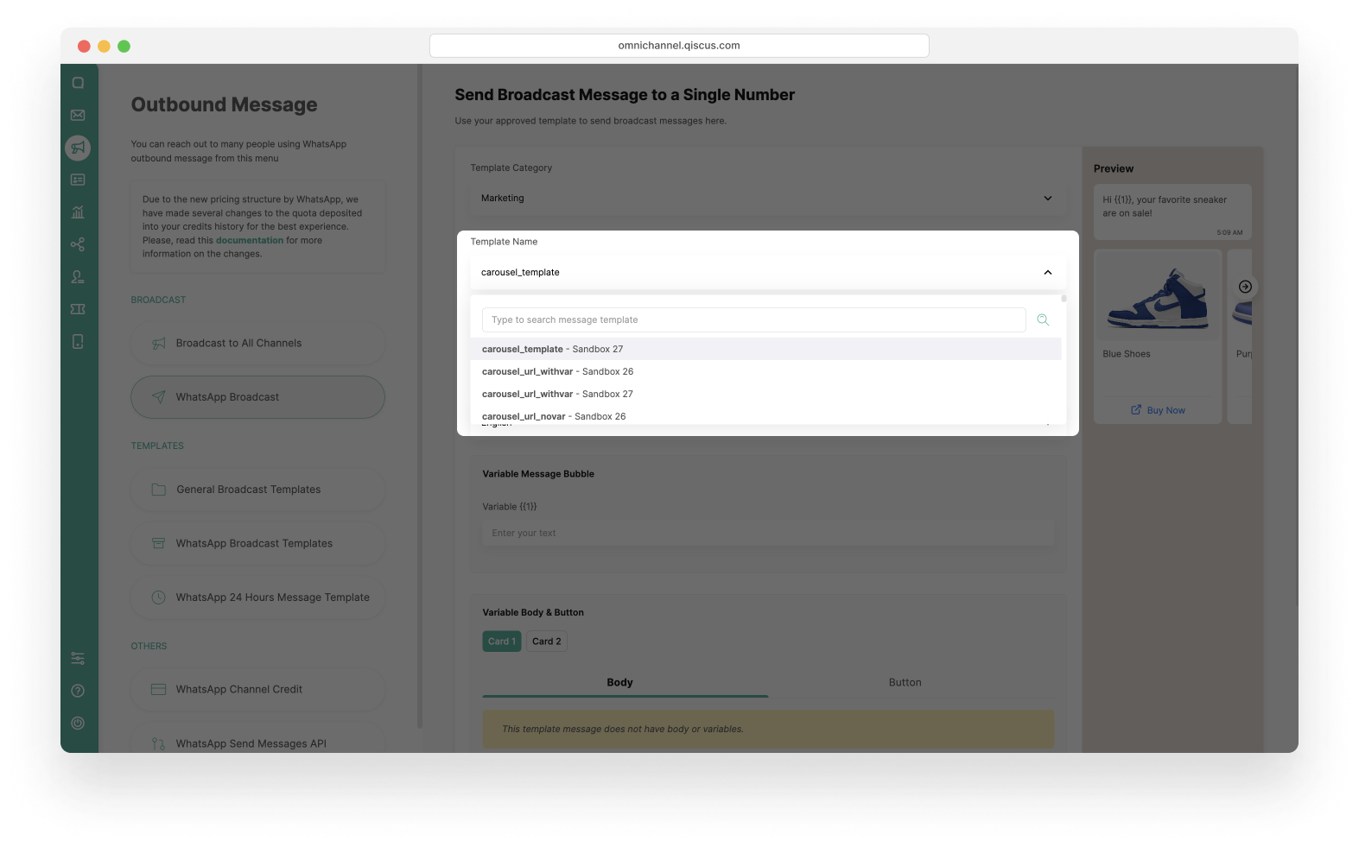Click the template dropdown list scrollbar
This screenshot has height=847, width=1359.
[x=1064, y=299]
